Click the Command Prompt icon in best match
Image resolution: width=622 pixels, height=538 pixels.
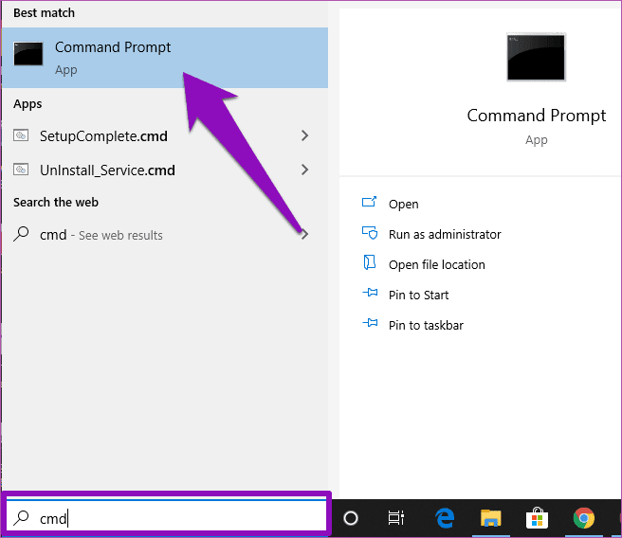tap(28, 54)
